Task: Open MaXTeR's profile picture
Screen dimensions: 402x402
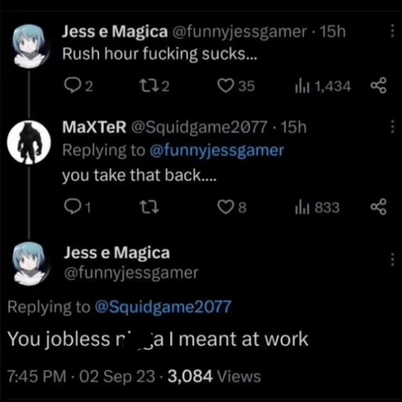Action: (x=29, y=142)
